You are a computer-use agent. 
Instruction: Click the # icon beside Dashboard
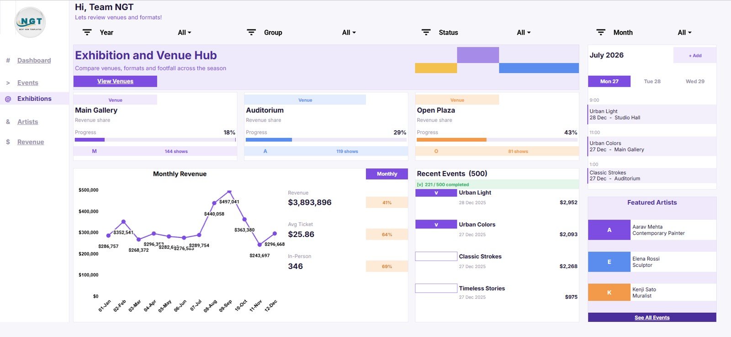point(8,60)
